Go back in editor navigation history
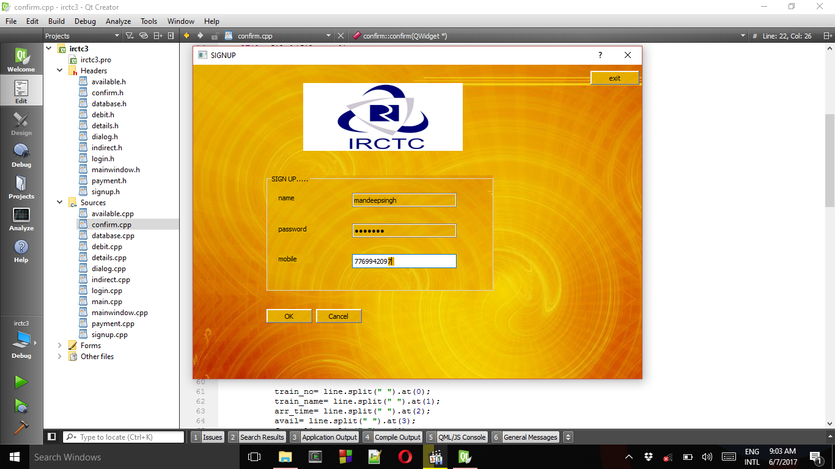Image resolution: width=835 pixels, height=469 pixels. 187,36
